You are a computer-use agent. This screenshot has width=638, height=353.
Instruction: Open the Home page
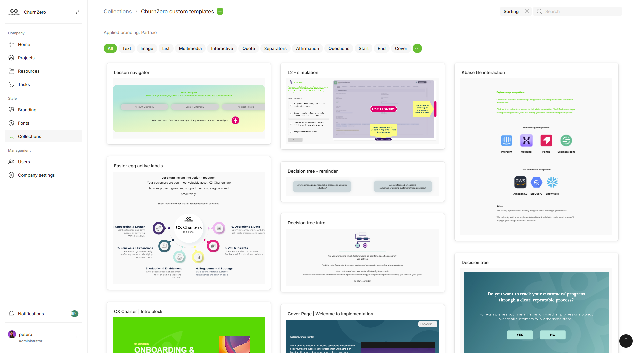click(44, 44)
